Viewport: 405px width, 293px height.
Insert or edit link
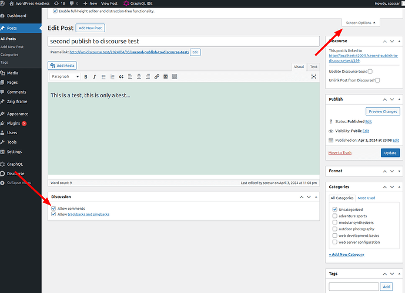click(157, 77)
